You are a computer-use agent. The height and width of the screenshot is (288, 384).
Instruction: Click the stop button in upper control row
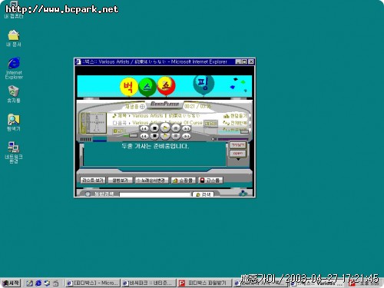154,128
